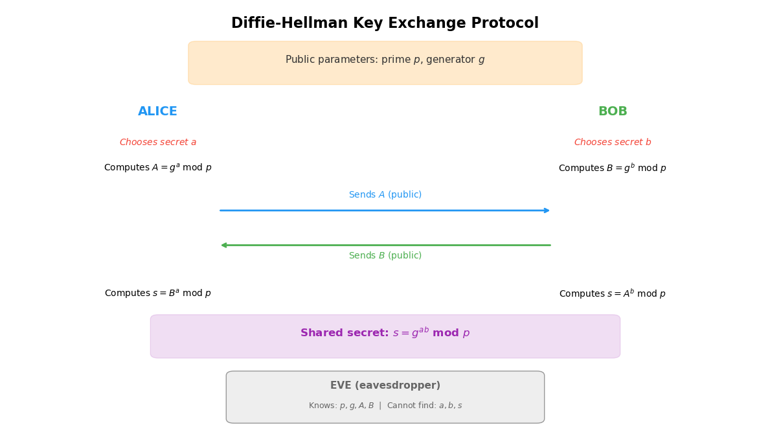The width and height of the screenshot is (770, 447).
Task: Click the blue ALICE heading
Action: (157, 111)
